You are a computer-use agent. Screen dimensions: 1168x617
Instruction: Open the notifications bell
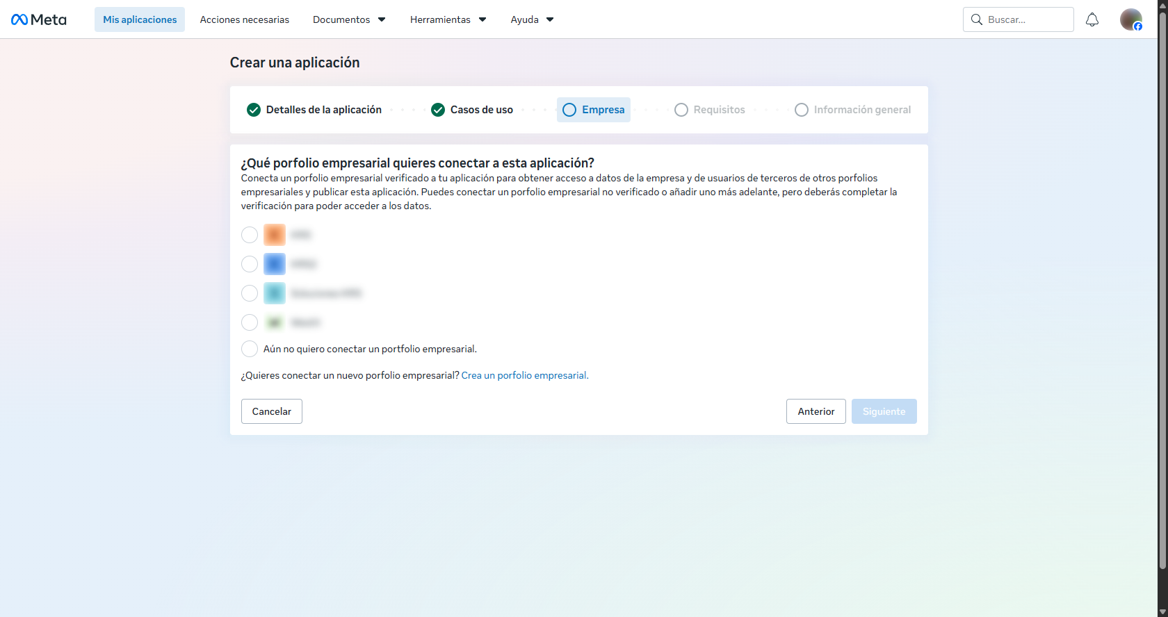tap(1092, 19)
